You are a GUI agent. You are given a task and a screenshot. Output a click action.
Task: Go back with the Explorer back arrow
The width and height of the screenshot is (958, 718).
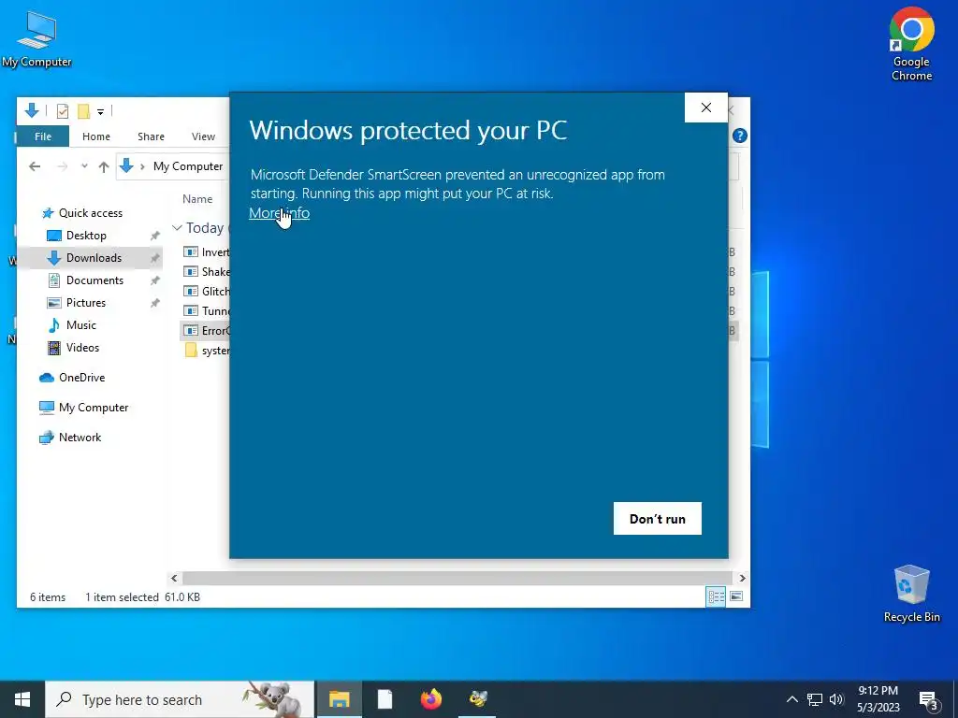pyautogui.click(x=35, y=166)
